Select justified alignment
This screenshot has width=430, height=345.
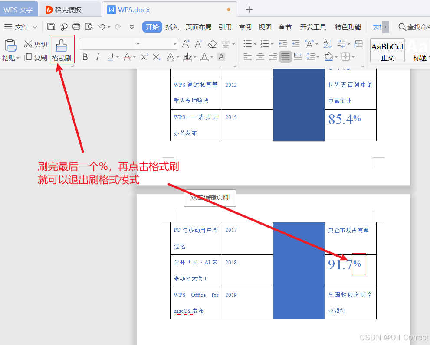[x=285, y=57]
